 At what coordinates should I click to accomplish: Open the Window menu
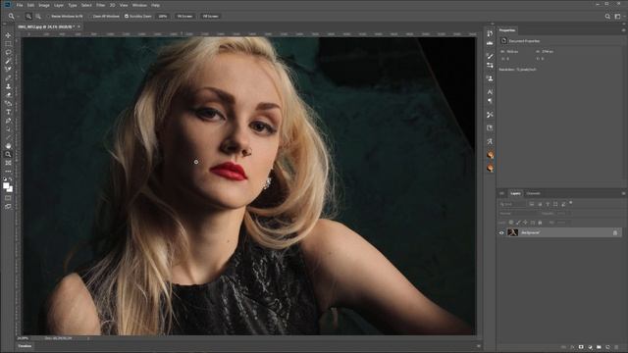pyautogui.click(x=139, y=5)
